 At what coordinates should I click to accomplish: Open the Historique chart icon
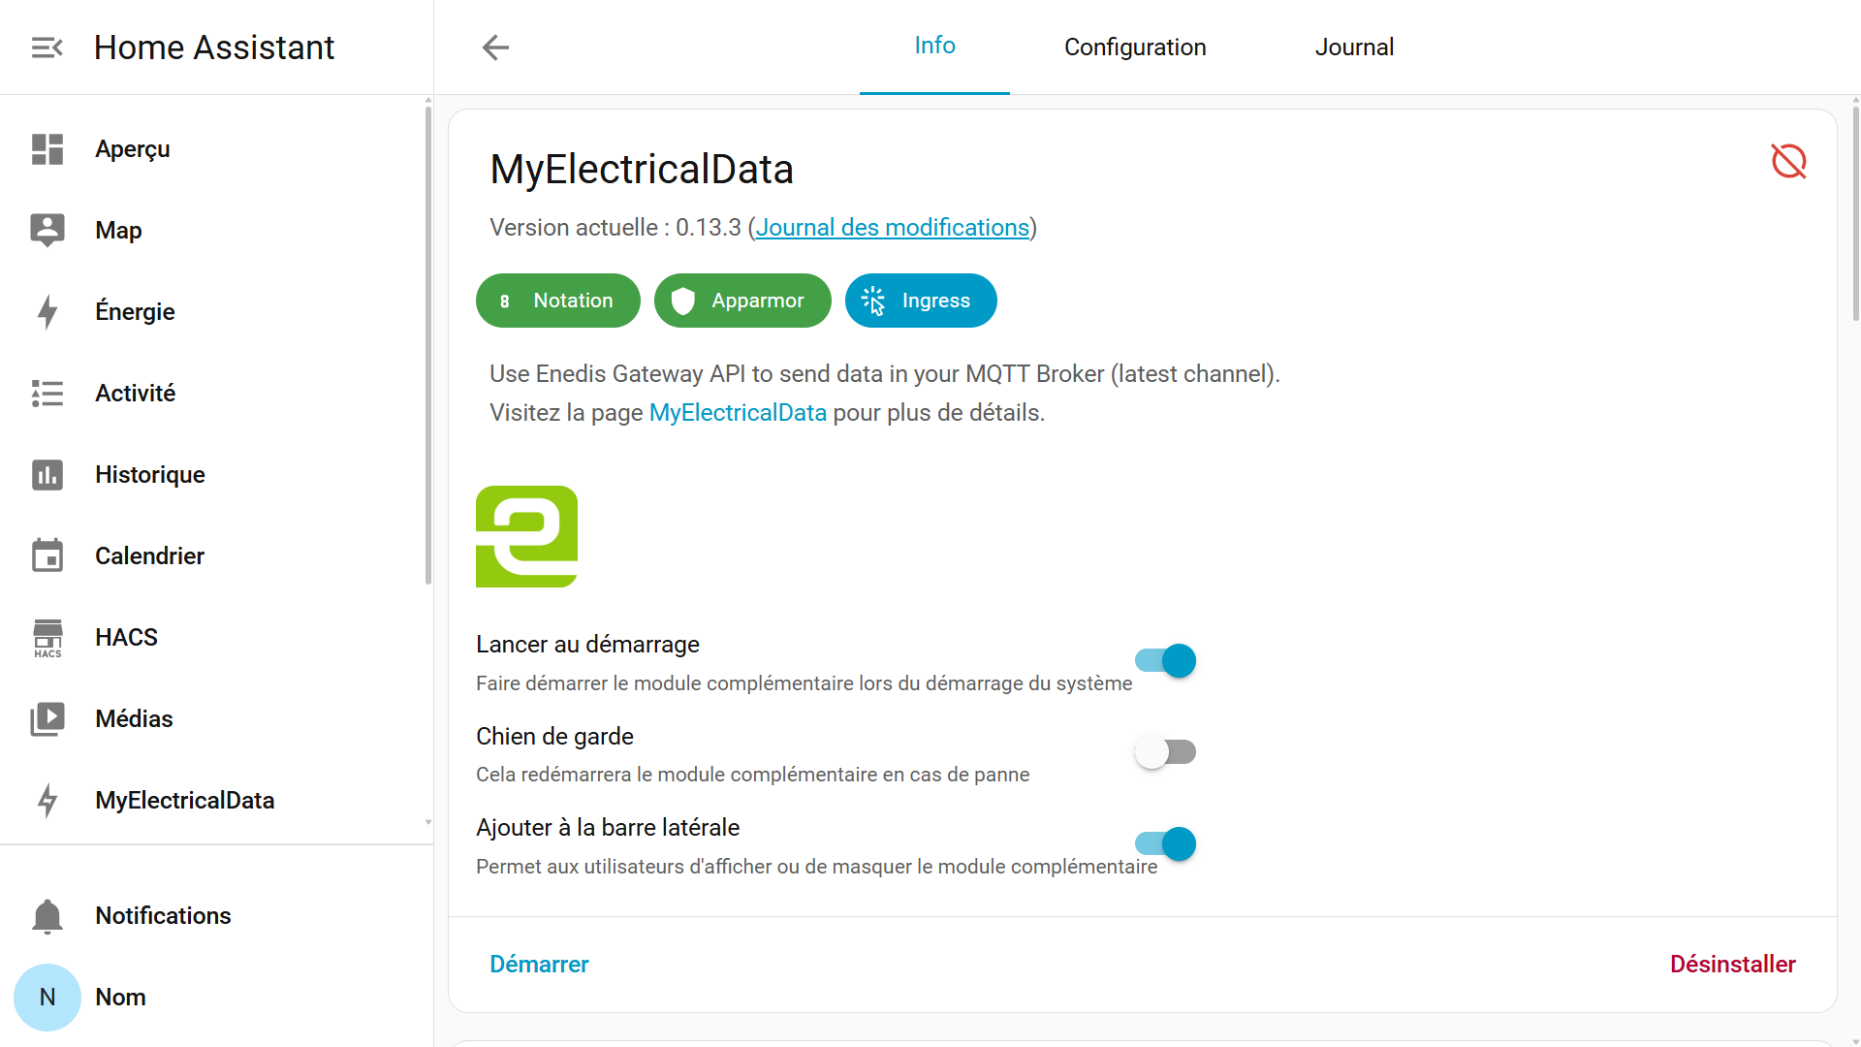(x=47, y=475)
